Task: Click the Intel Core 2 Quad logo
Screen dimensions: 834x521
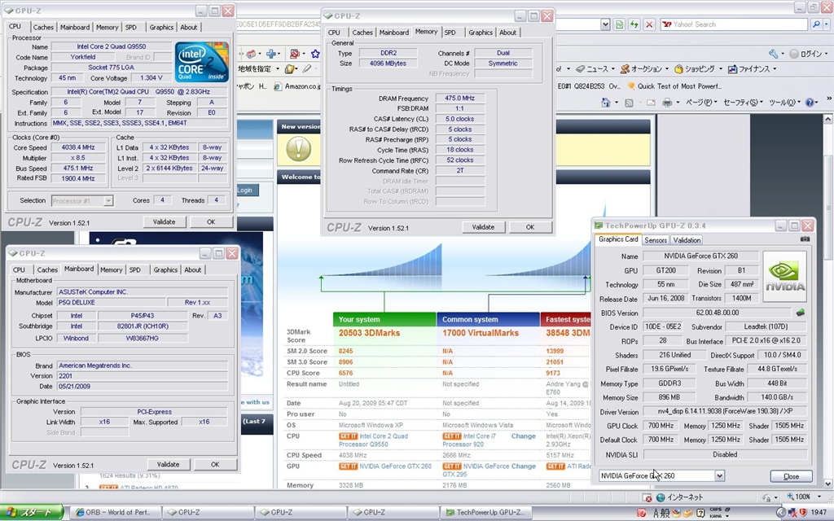Action: [202, 62]
